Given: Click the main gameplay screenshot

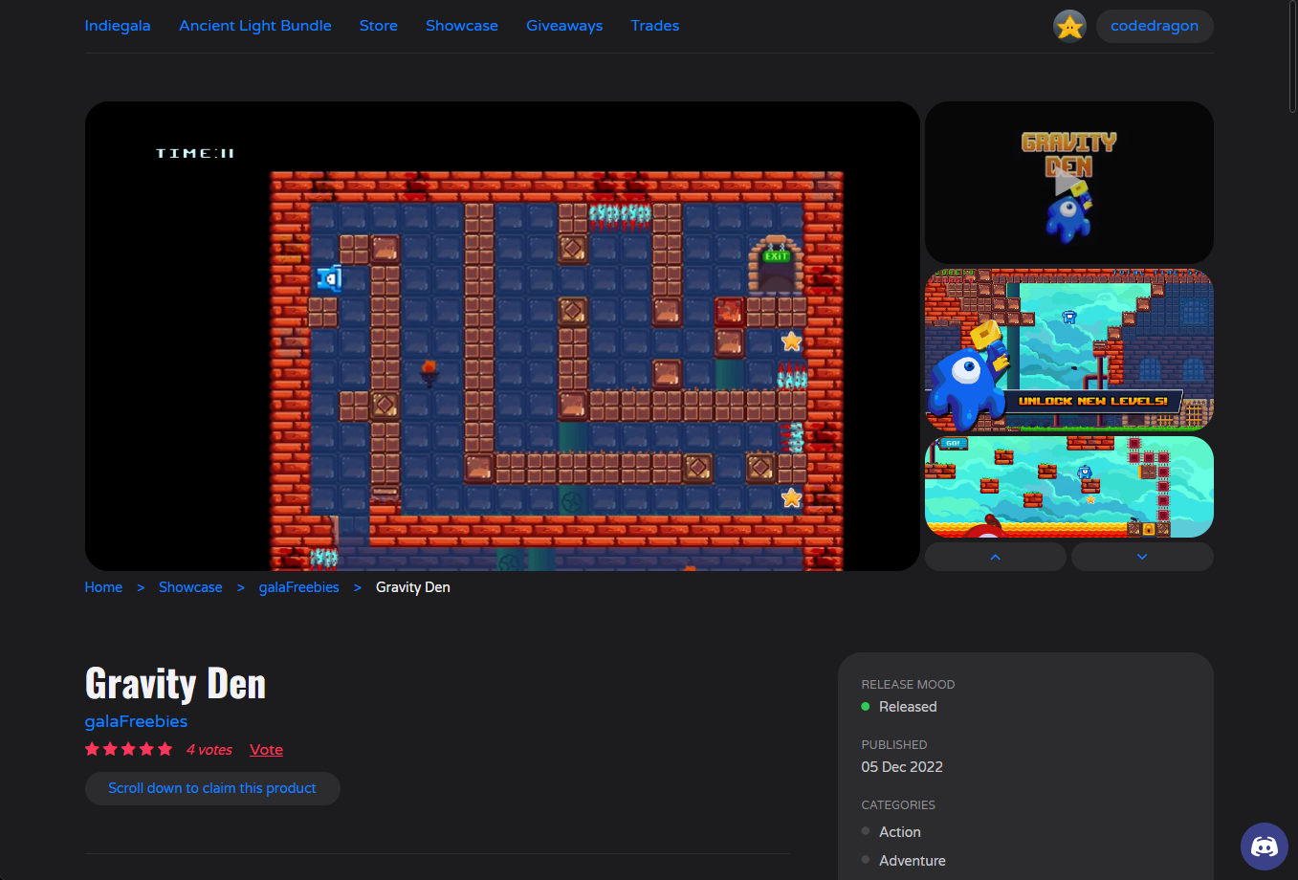Looking at the screenshot, I should click(x=502, y=337).
